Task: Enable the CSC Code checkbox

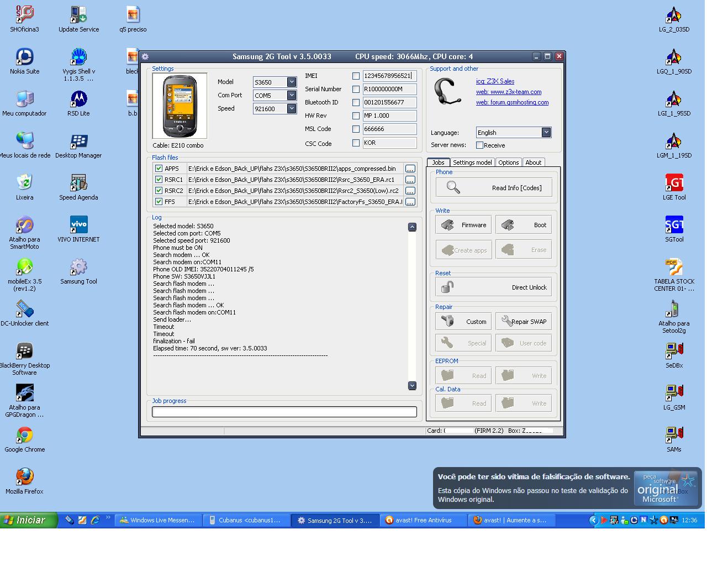Action: point(356,143)
